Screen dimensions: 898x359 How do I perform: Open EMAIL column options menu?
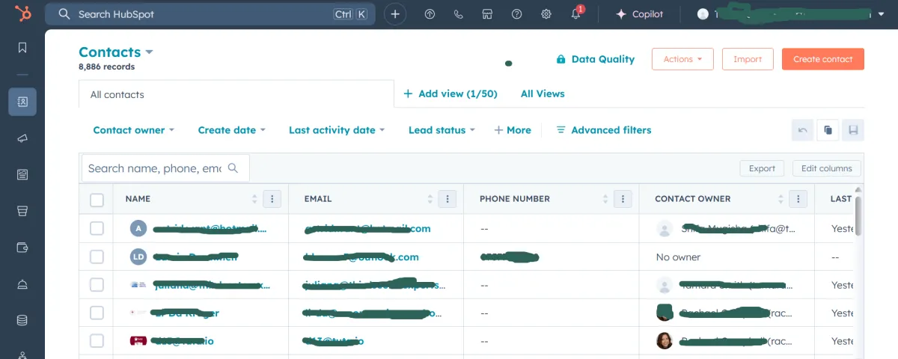click(x=447, y=199)
